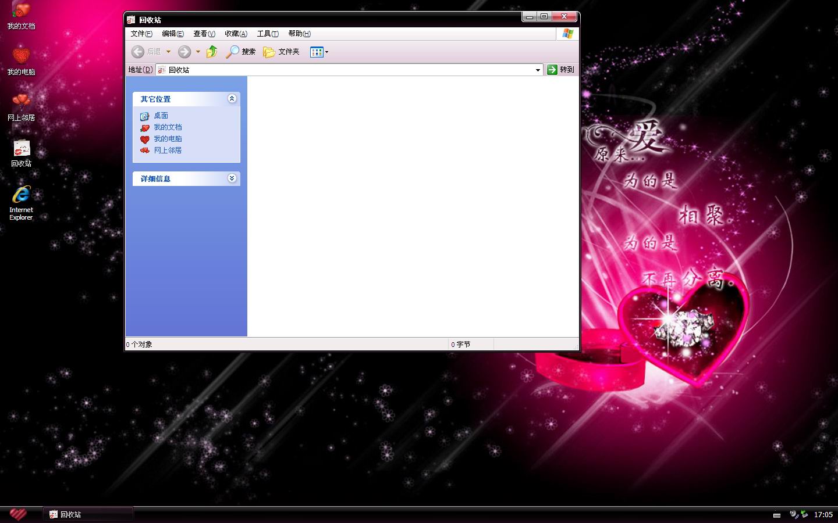Click the Windows flag logo in menu bar
This screenshot has height=523, width=838.
568,34
